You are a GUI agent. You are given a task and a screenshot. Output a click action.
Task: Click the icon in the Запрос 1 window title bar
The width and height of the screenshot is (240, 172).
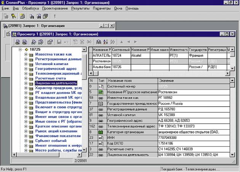coord(5,26)
